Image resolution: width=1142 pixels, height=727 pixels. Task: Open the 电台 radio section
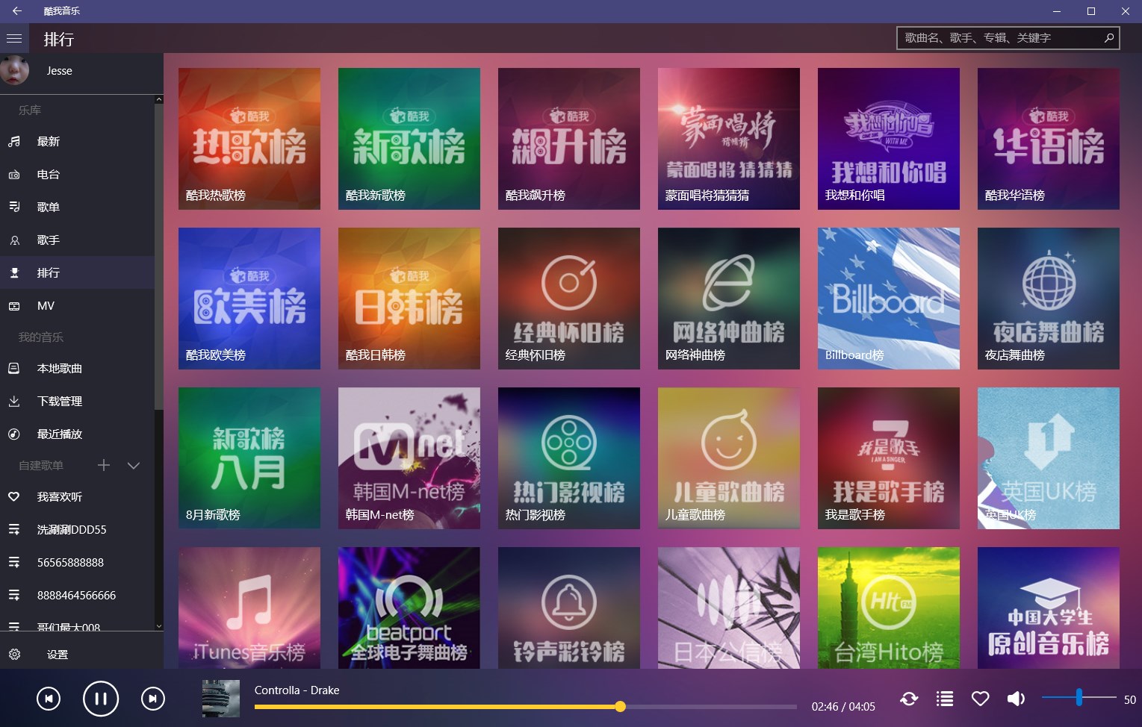[77, 174]
